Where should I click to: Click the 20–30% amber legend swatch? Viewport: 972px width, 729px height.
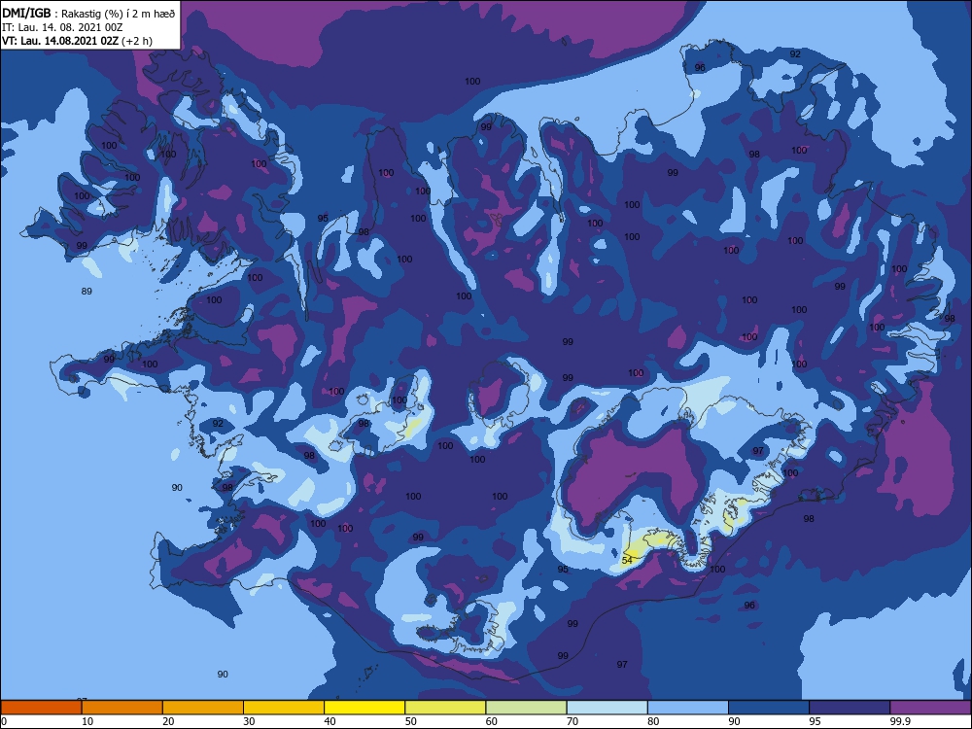(x=203, y=708)
